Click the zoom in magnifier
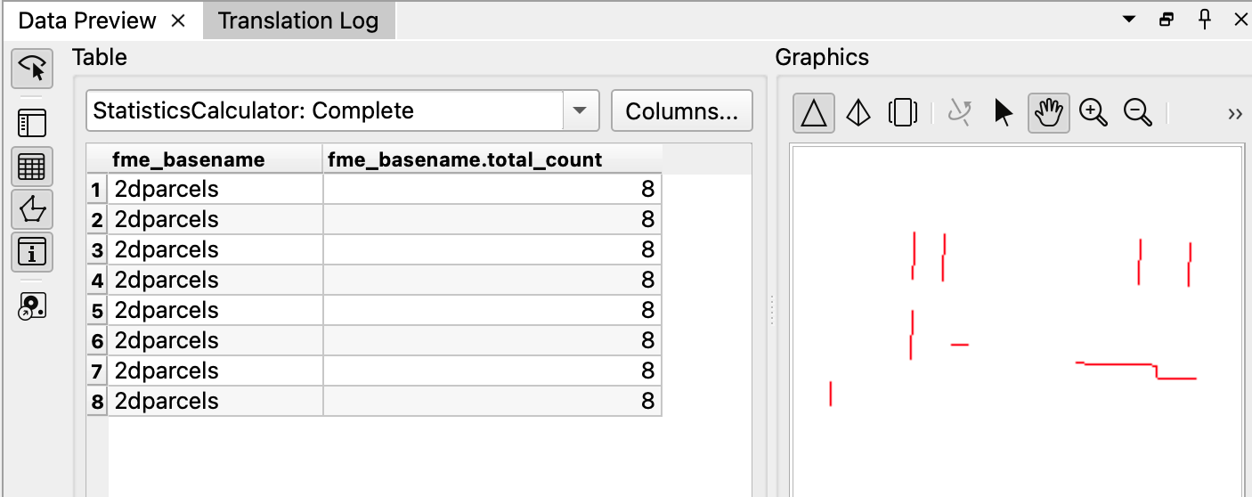 (x=1093, y=112)
